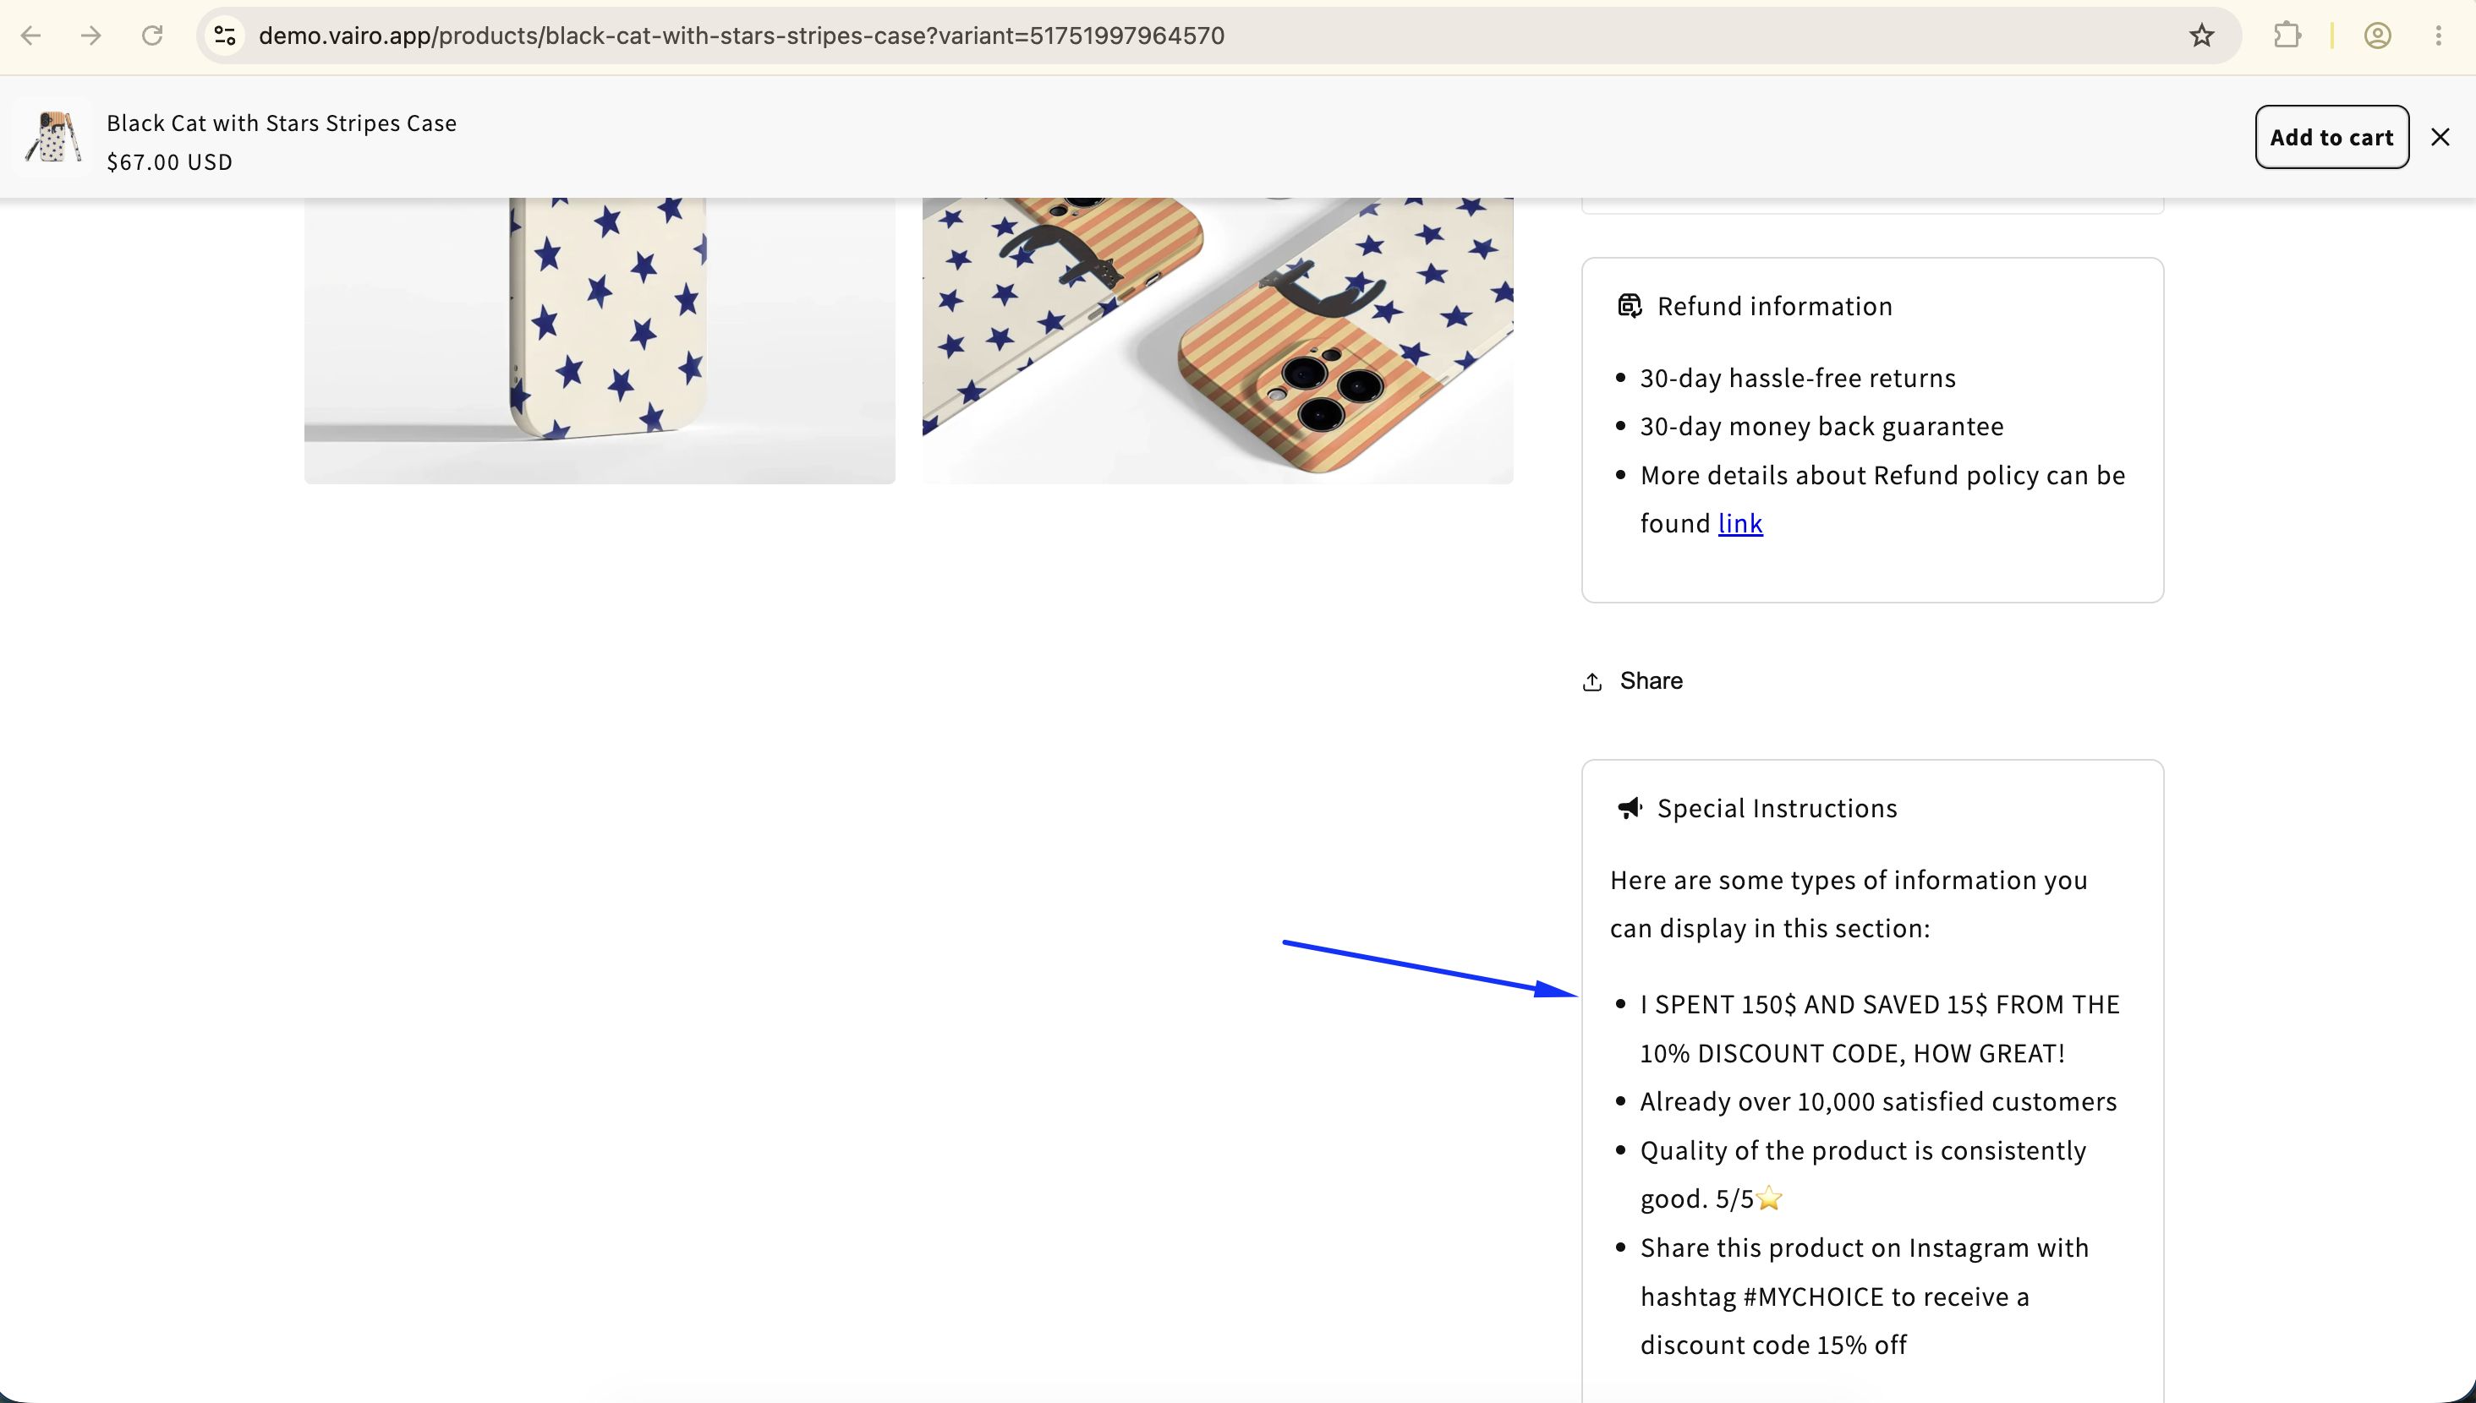2476x1403 pixels.
Task: Click the Share button text
Action: click(1651, 680)
